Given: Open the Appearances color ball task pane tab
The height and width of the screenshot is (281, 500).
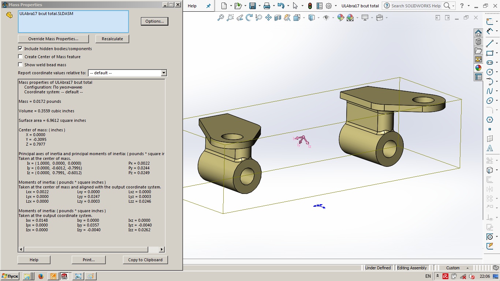Looking at the screenshot, I should pos(478,68).
